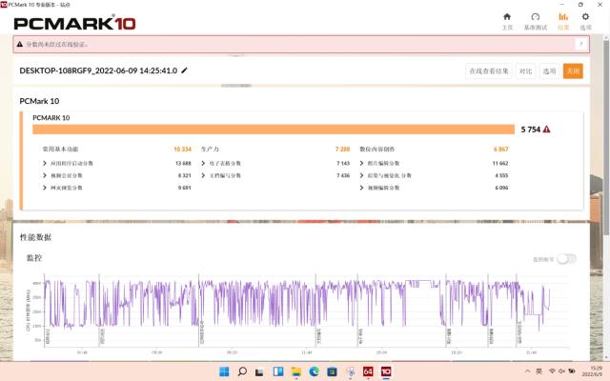610x381 pixels.
Task: Open the Home tab with house icon
Action: (507, 21)
